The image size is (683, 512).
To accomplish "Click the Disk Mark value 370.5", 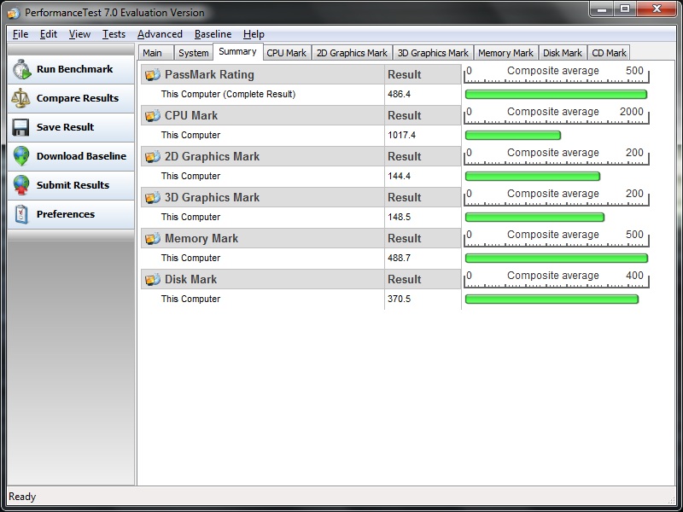I will (399, 300).
